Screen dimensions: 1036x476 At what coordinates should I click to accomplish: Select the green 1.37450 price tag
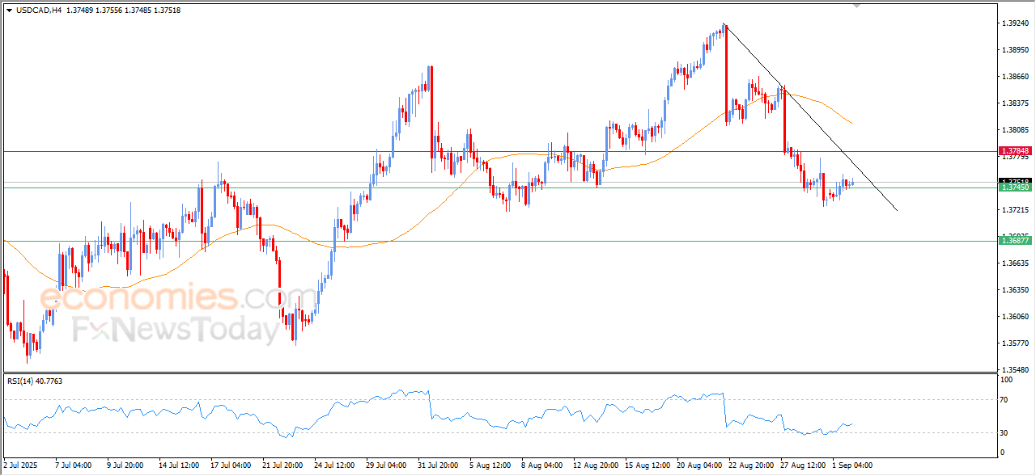pyautogui.click(x=1015, y=187)
